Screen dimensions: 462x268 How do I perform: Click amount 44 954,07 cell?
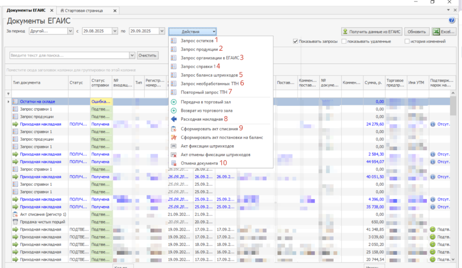pyautogui.click(x=374, y=162)
